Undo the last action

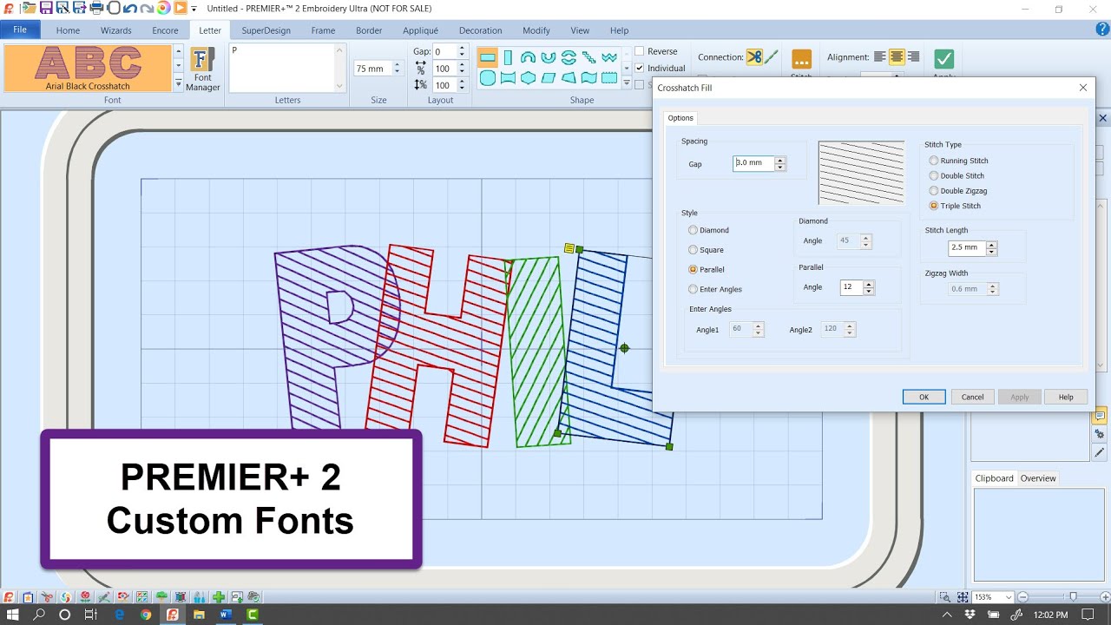click(130, 8)
